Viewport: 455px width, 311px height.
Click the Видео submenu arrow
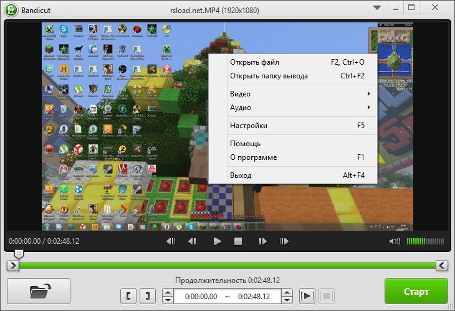coord(368,93)
